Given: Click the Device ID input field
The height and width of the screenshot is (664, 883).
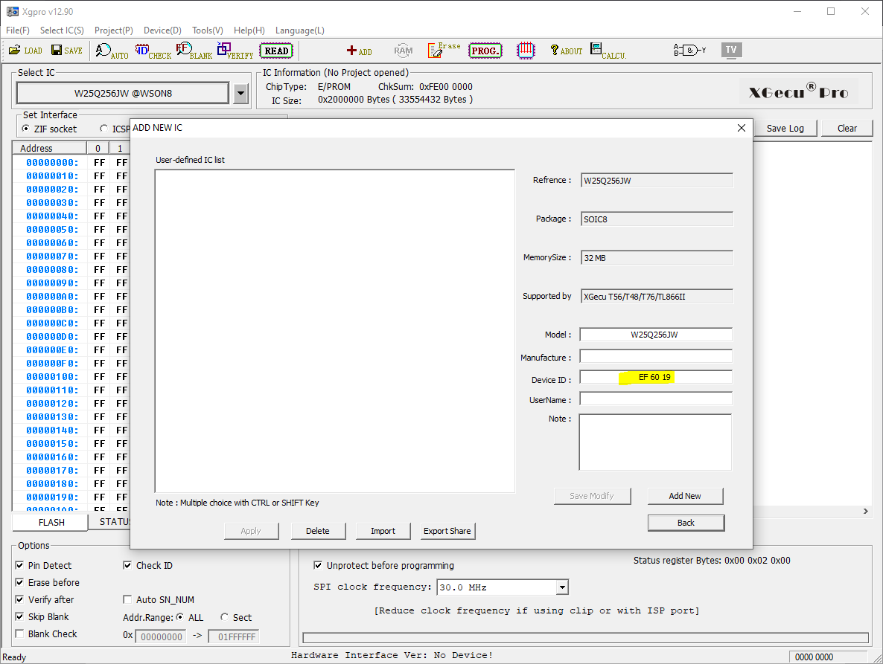Looking at the screenshot, I should coord(656,377).
